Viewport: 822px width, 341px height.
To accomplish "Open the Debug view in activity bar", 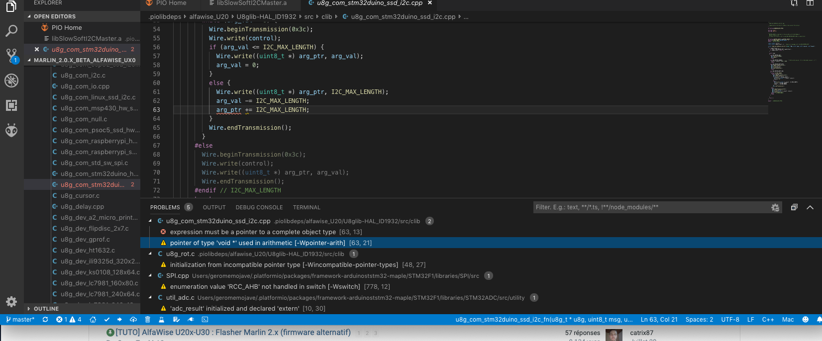I will click(11, 80).
